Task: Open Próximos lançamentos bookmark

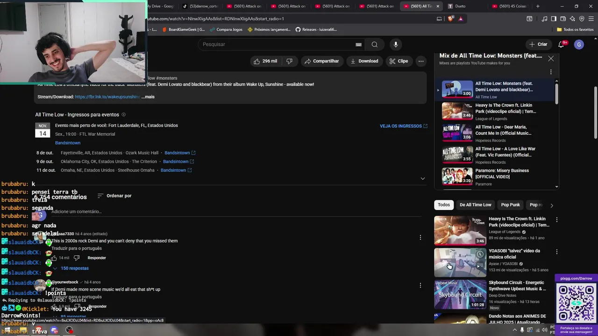Action: point(269,29)
